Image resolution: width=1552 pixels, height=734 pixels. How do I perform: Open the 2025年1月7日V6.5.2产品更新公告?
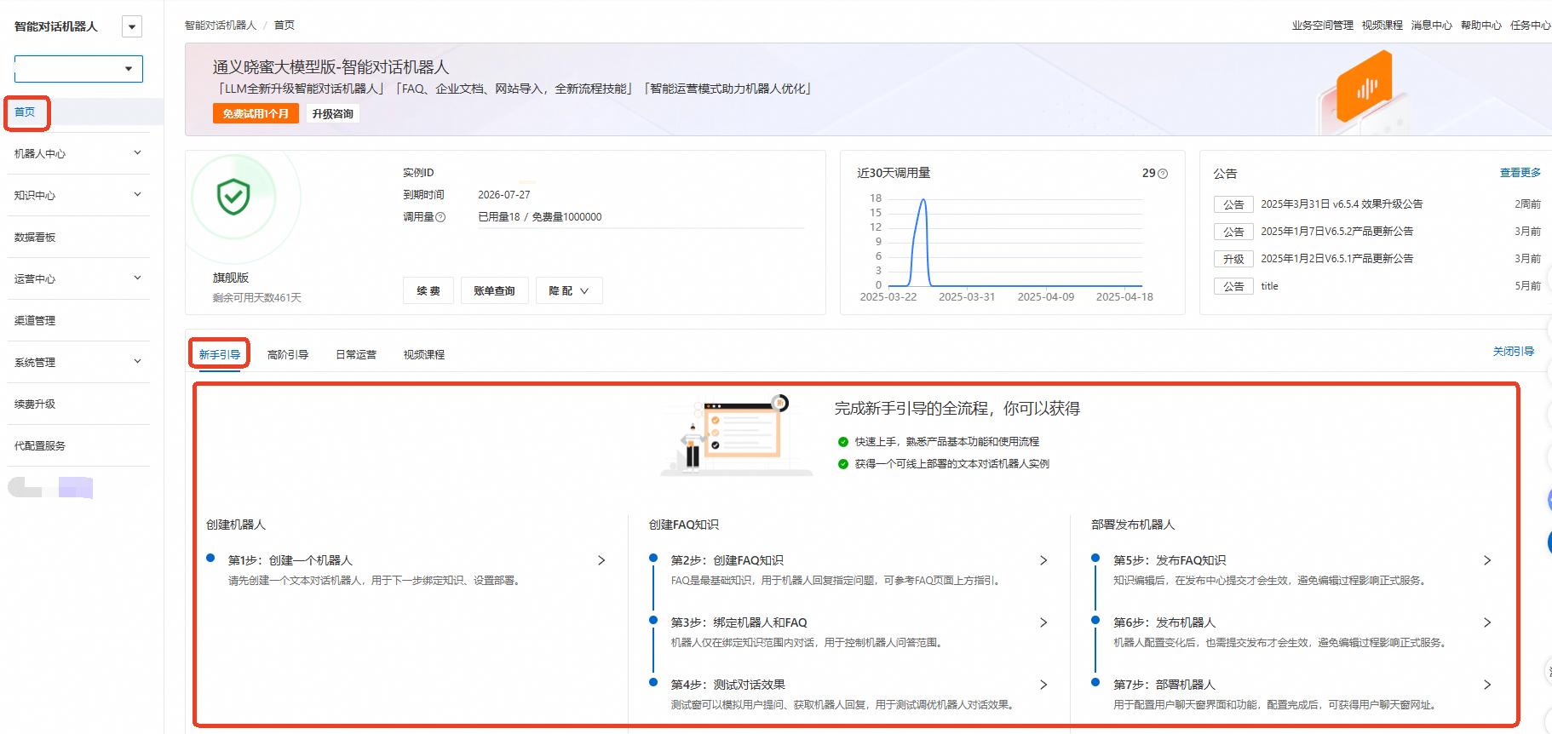coord(1336,232)
